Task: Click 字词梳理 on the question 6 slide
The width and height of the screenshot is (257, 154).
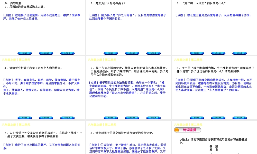Action: [x=197, y=118]
